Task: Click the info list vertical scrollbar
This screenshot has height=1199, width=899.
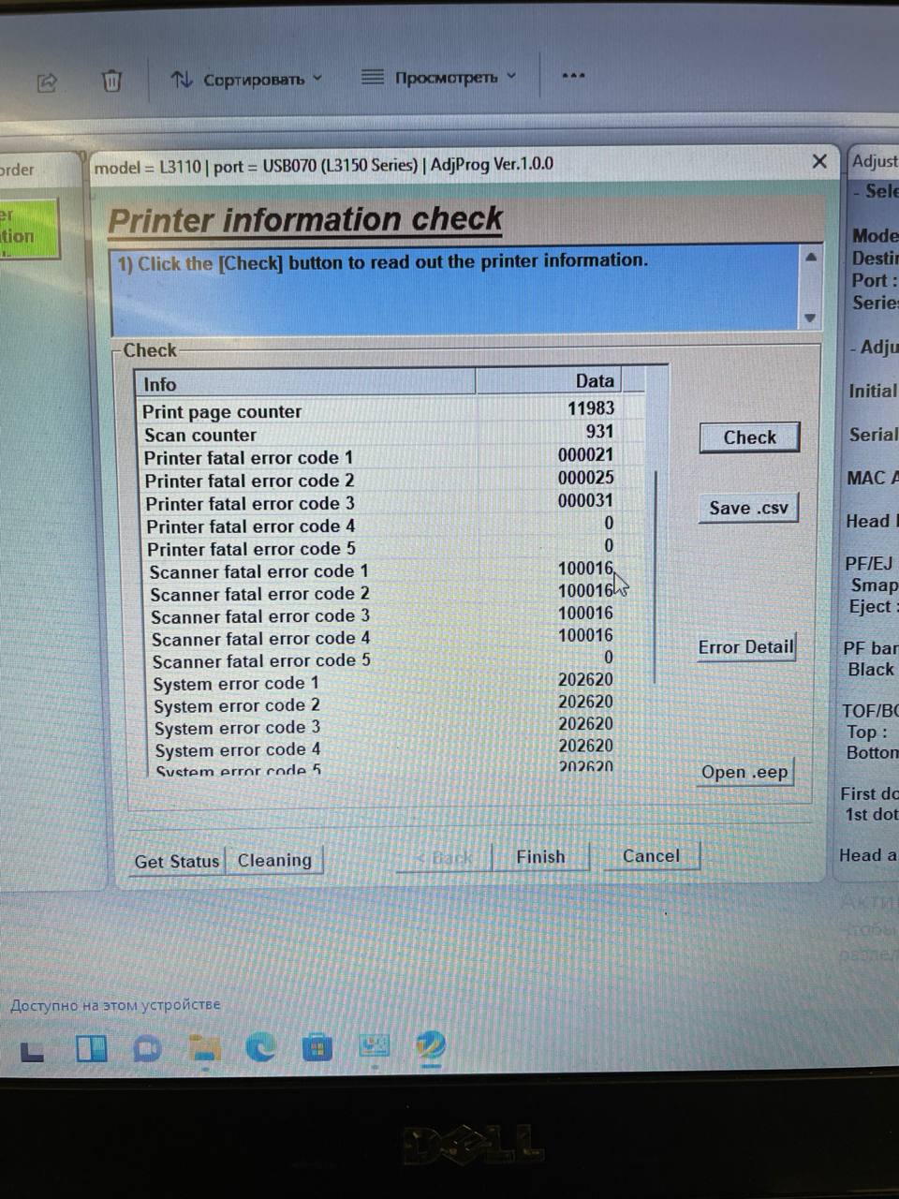Action: click(656, 576)
